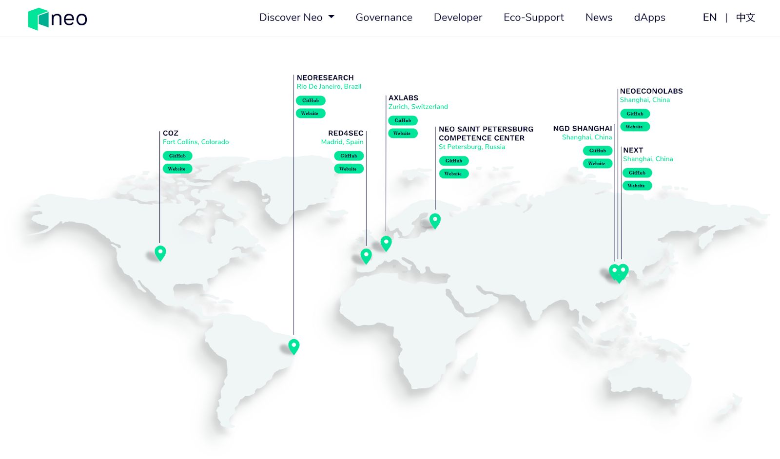Click the NEORESEARCH heading text

coord(325,77)
